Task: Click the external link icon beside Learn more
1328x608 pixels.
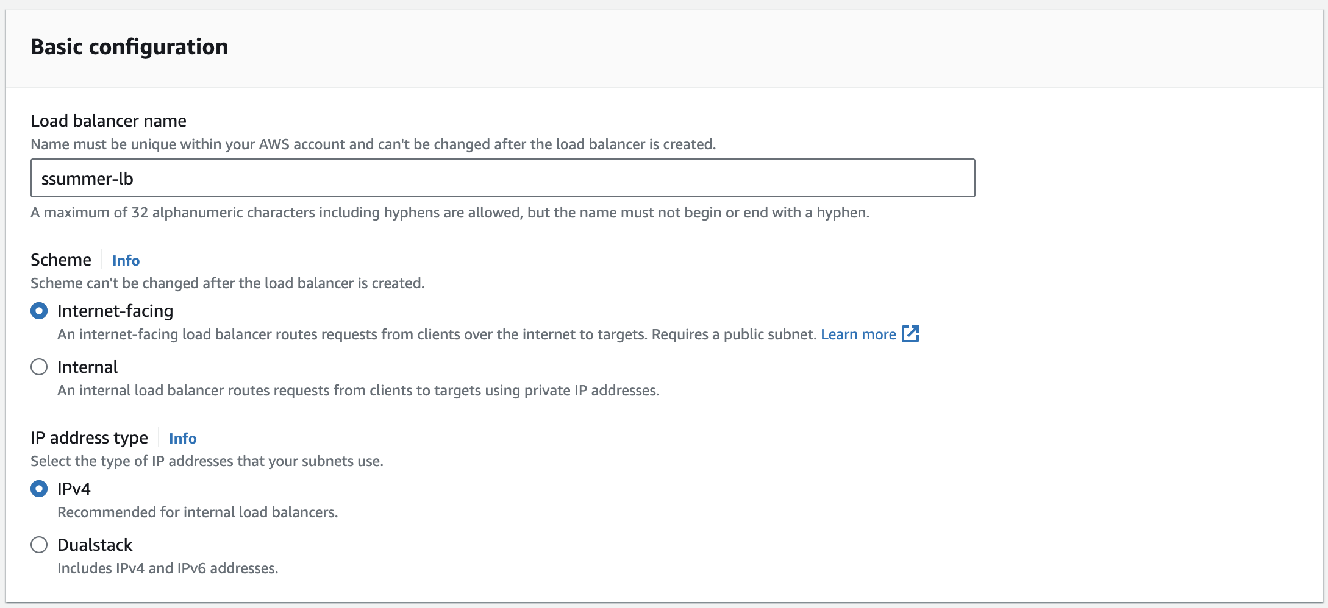Action: point(910,334)
